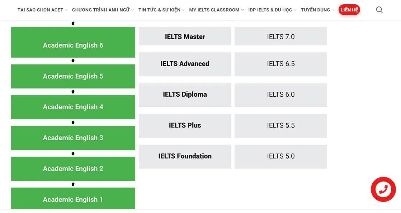Image resolution: width=401 pixels, height=213 pixels.
Task: Expand the TẠI SAO CHỌN ACET dropdown
Action: pyautogui.click(x=67, y=10)
